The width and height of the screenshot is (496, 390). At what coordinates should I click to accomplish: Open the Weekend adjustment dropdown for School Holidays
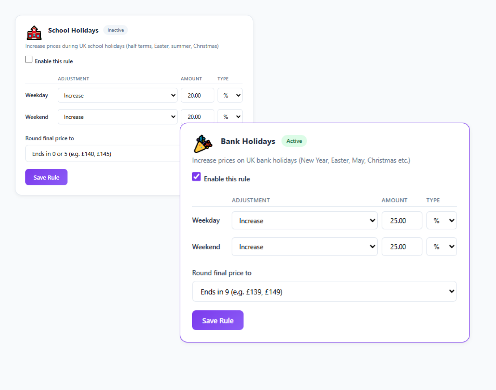click(x=117, y=117)
